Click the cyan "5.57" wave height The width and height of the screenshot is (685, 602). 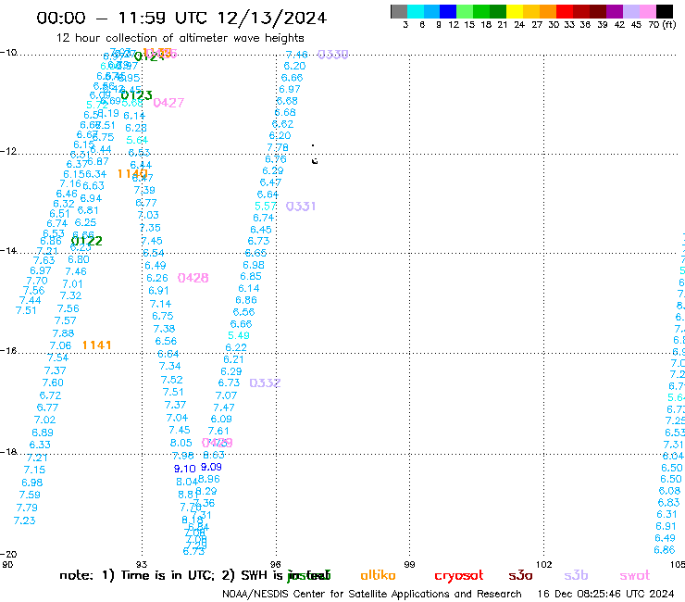click(x=266, y=206)
